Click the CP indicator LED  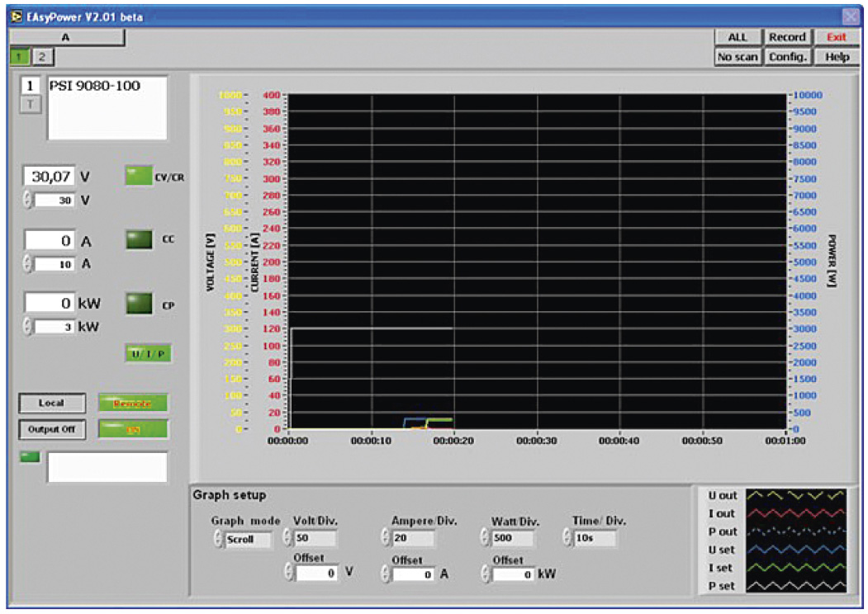pyautogui.click(x=139, y=303)
